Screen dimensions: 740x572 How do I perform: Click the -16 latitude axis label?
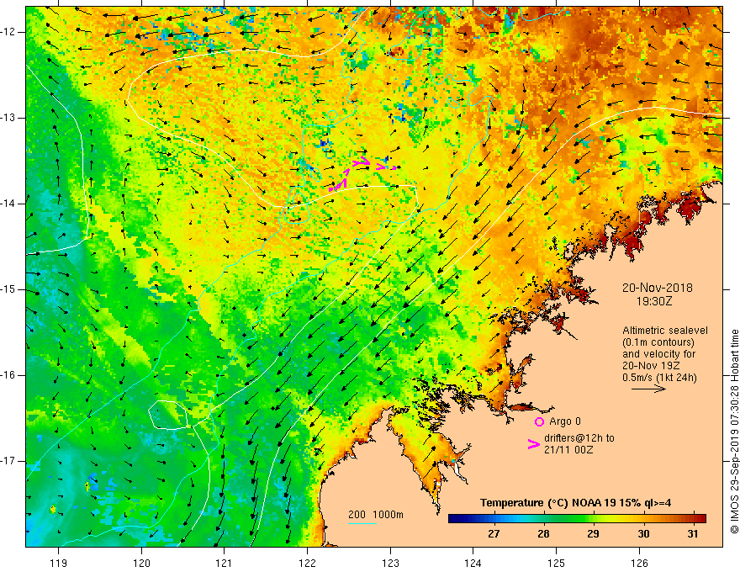(9, 375)
